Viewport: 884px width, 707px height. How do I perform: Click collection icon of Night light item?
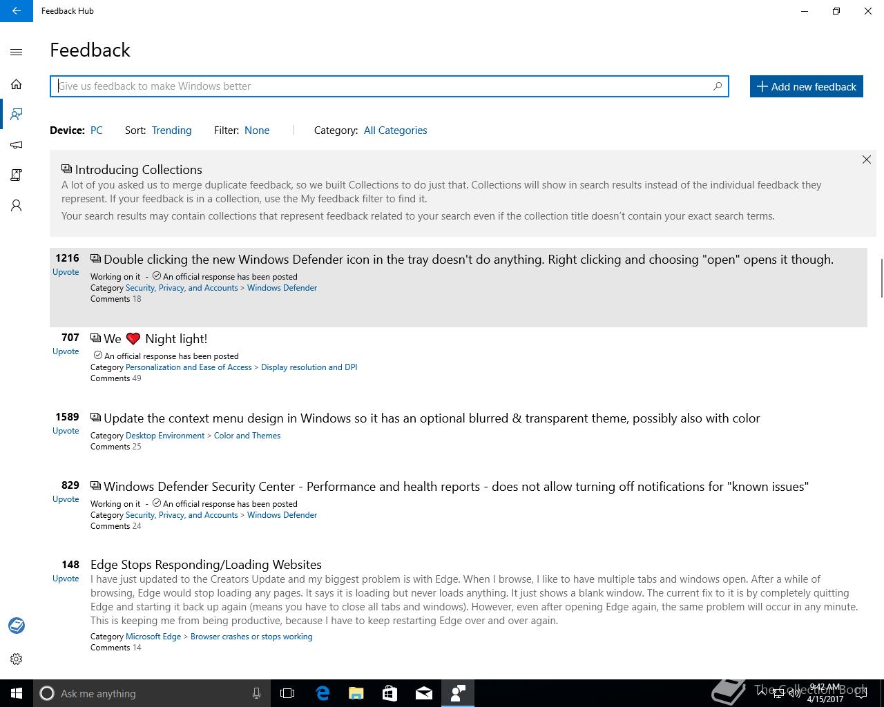click(x=95, y=338)
